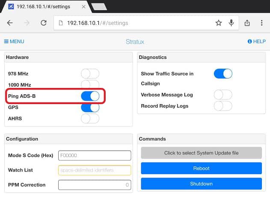The image size is (270, 198).
Task: Click the Ping ADS-B label
Action: coord(22,96)
